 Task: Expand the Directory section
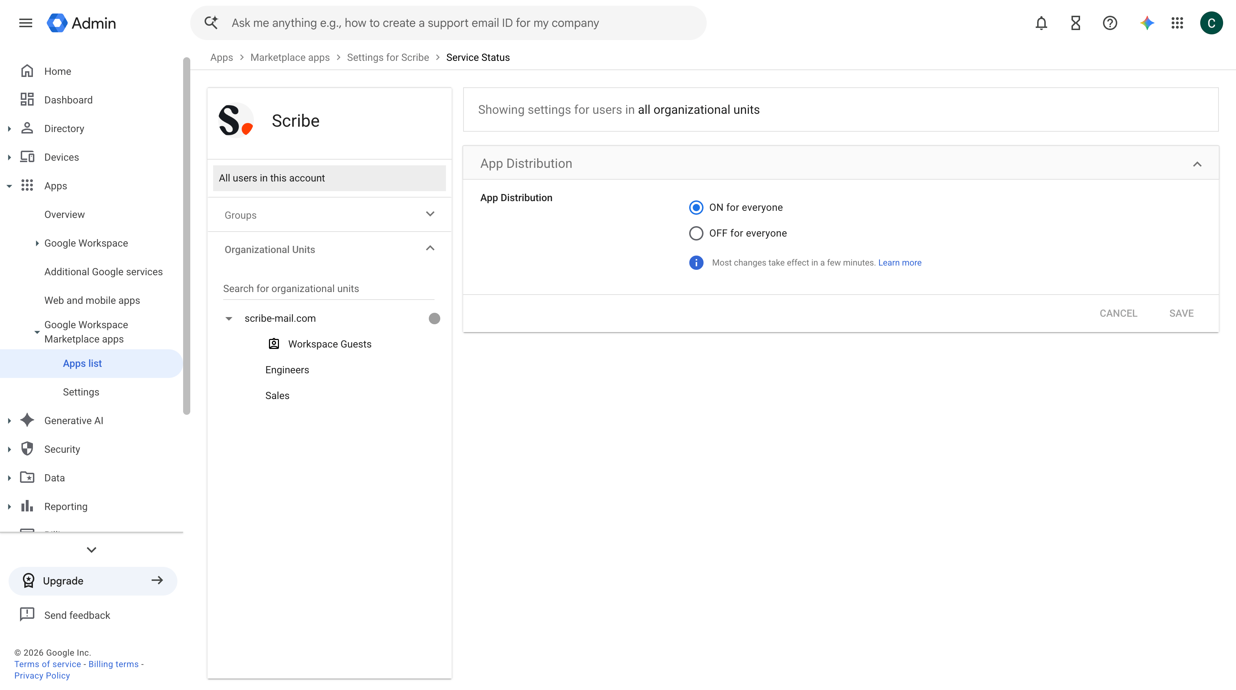point(9,128)
